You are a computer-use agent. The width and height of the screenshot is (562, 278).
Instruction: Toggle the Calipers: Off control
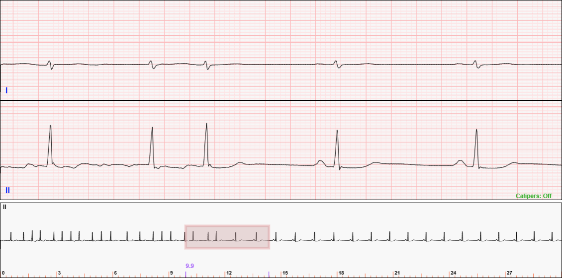tap(533, 196)
